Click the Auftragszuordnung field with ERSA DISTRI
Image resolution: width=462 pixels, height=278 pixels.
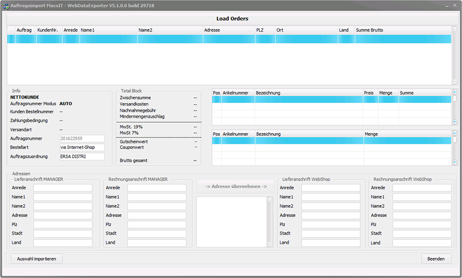pos(81,157)
